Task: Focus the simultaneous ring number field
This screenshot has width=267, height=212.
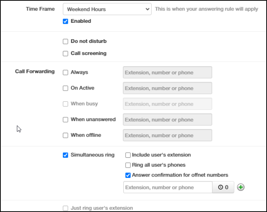Action: tap(168, 187)
